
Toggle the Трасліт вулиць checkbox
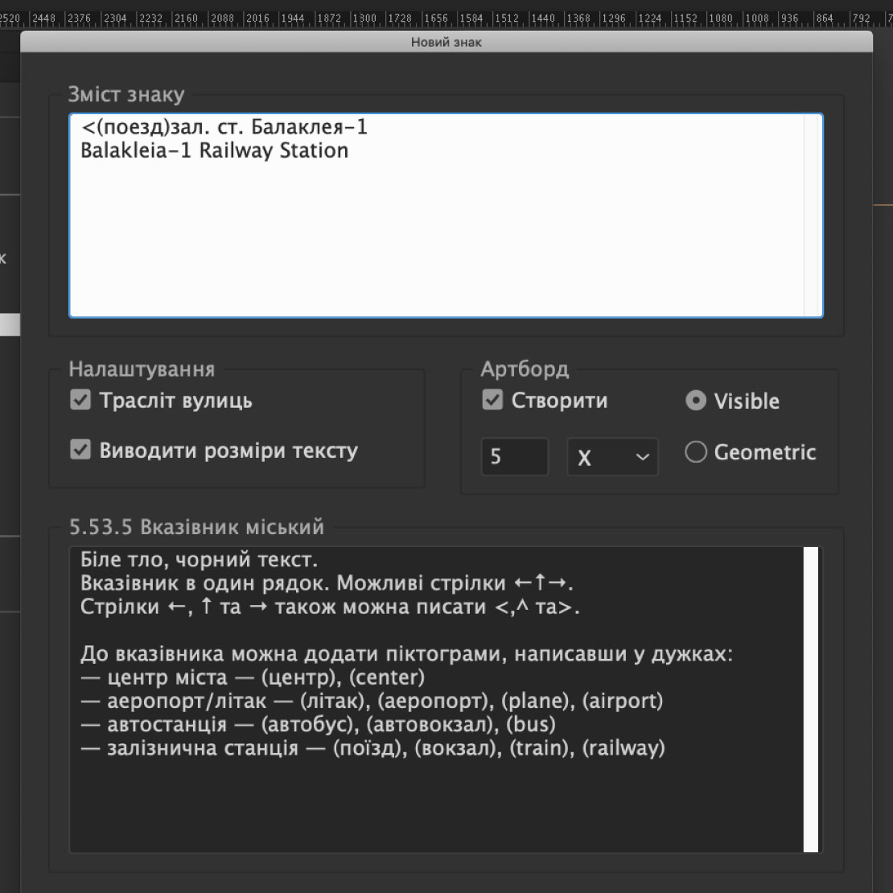click(80, 401)
